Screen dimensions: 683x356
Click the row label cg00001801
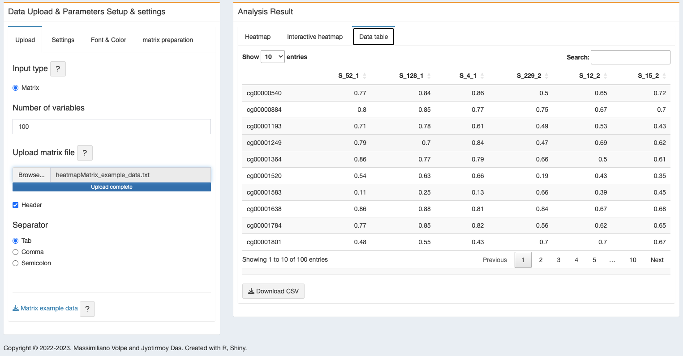[x=264, y=242]
